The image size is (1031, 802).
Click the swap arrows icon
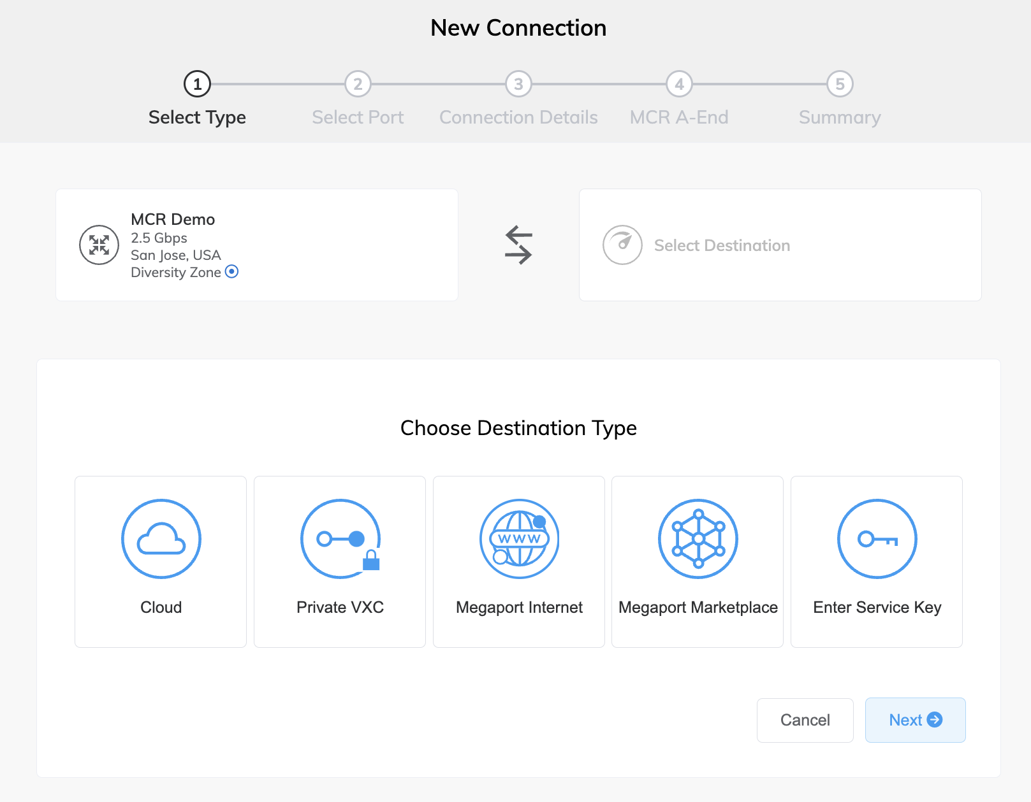[x=518, y=245]
